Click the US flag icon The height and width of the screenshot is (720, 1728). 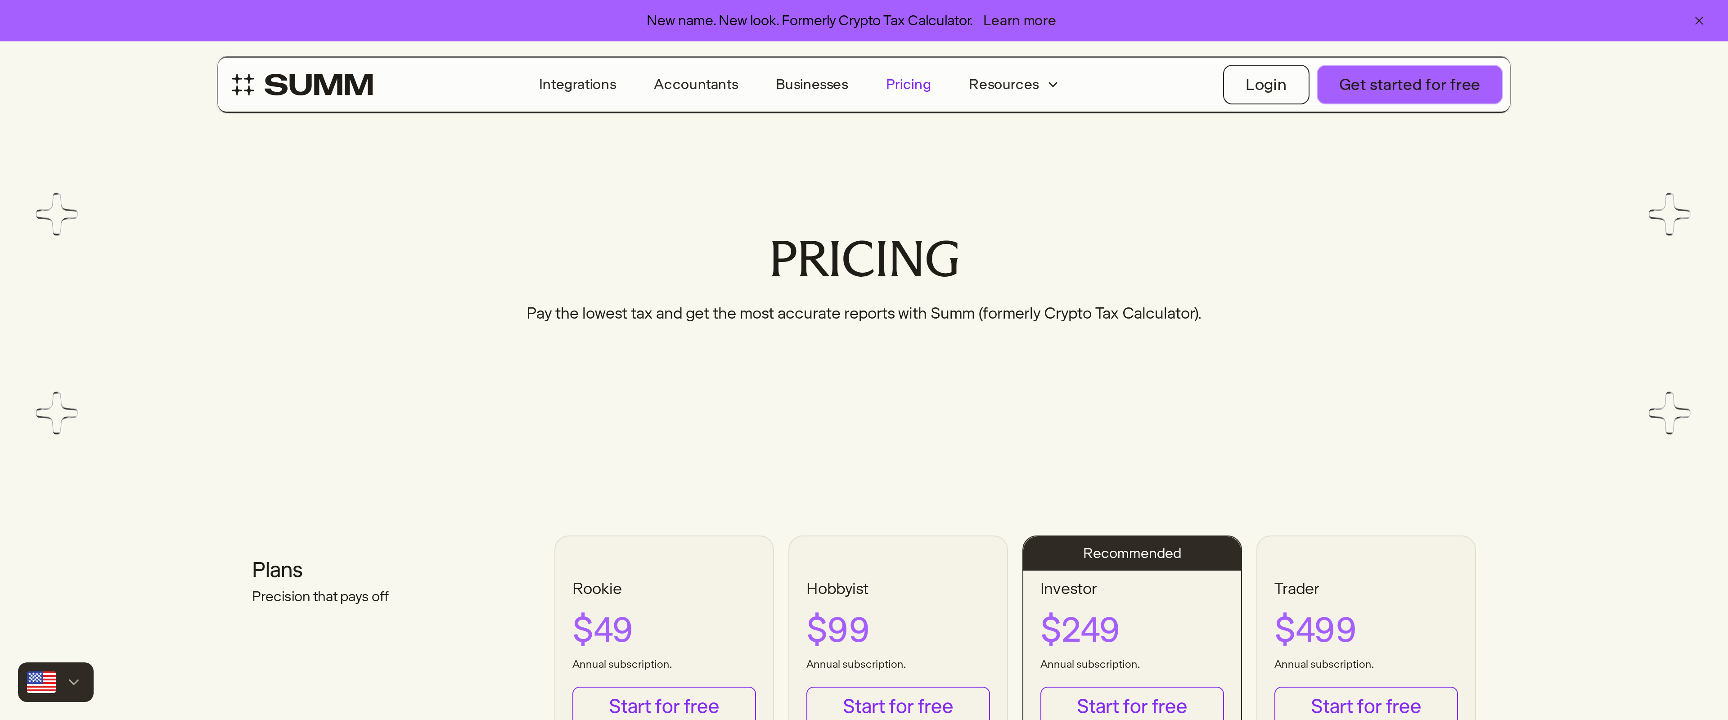pyautogui.click(x=41, y=682)
